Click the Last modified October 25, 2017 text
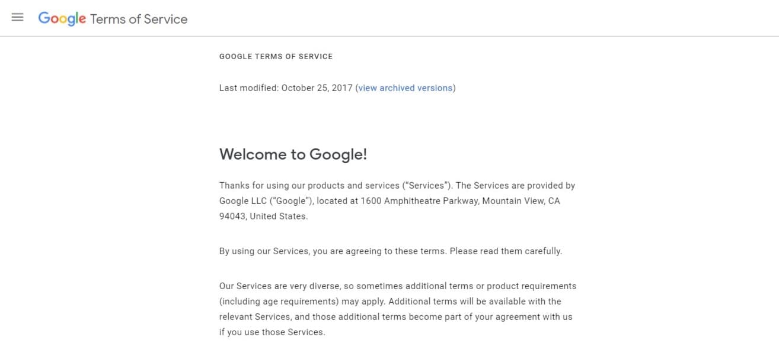779x353 pixels. pyautogui.click(x=286, y=88)
